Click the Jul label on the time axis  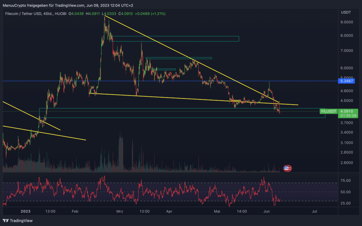click(x=314, y=211)
